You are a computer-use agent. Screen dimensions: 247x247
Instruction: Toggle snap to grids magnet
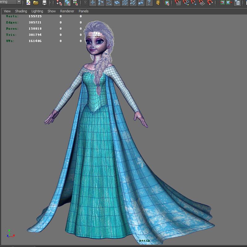(178, 3)
